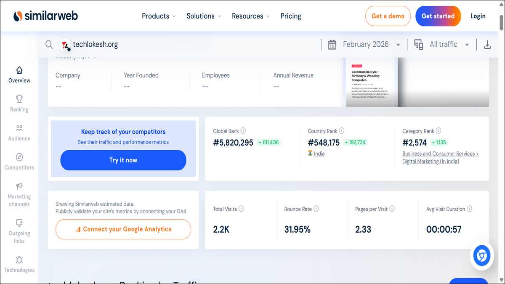Click the Annual Revenue label
Screen dimensions: 505x284
(293, 75)
